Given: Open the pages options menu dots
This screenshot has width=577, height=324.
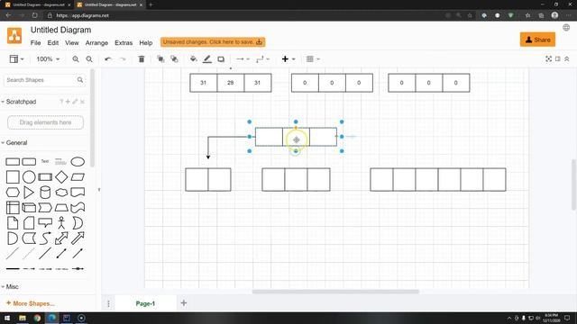Looking at the screenshot, I should (108, 303).
